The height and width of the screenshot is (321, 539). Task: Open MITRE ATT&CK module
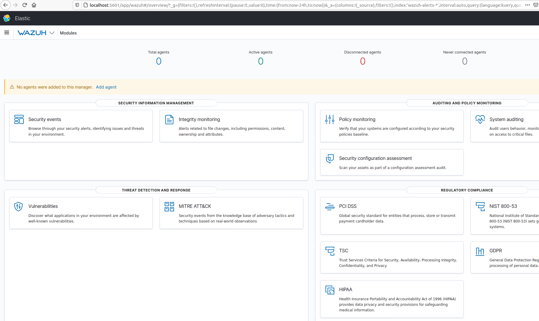tap(231, 213)
